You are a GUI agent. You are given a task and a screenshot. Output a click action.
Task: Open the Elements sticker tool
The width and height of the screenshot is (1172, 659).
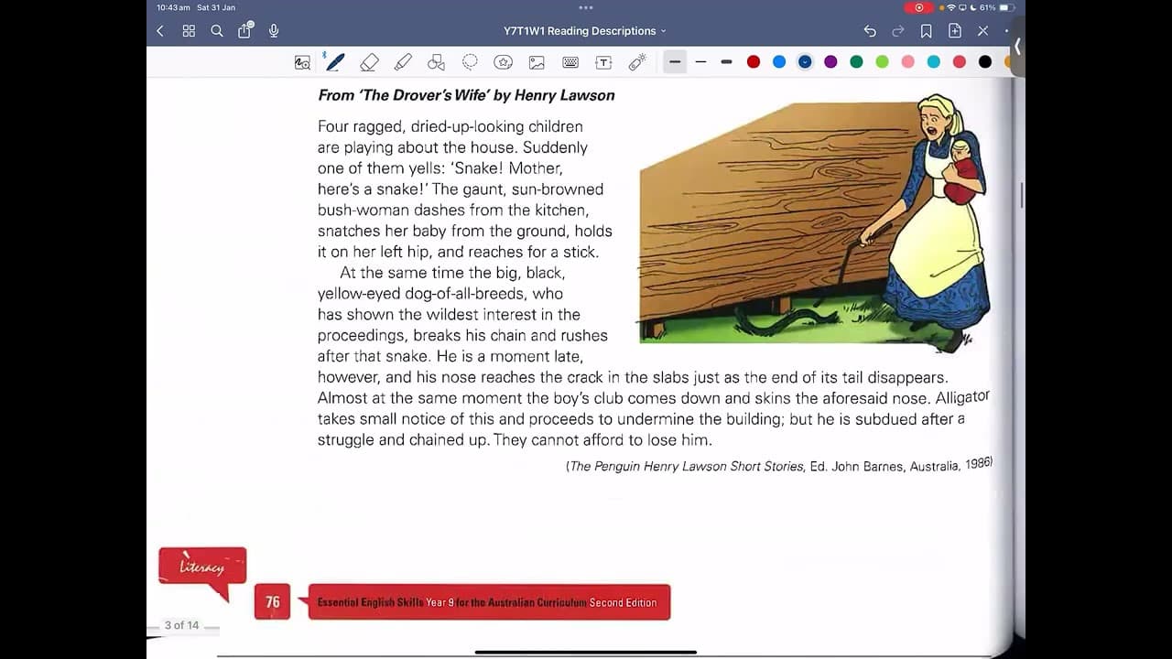coord(503,62)
